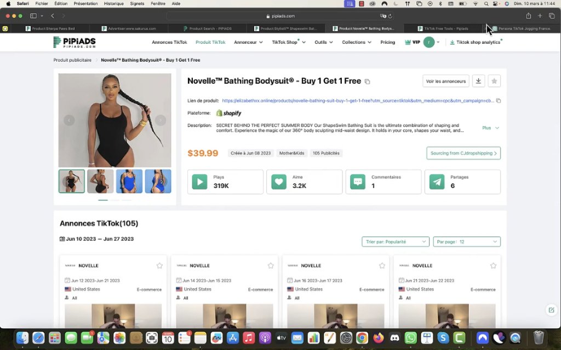Select the black bodysuit back-view thumbnail
The height and width of the screenshot is (350, 561).
point(100,182)
